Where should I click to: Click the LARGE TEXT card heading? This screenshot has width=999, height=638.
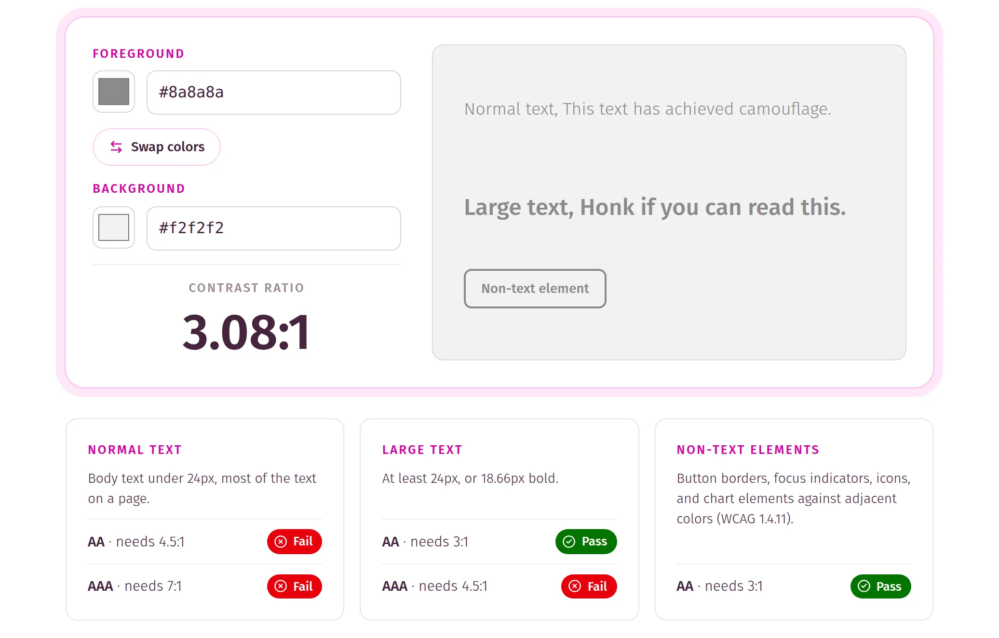point(422,450)
